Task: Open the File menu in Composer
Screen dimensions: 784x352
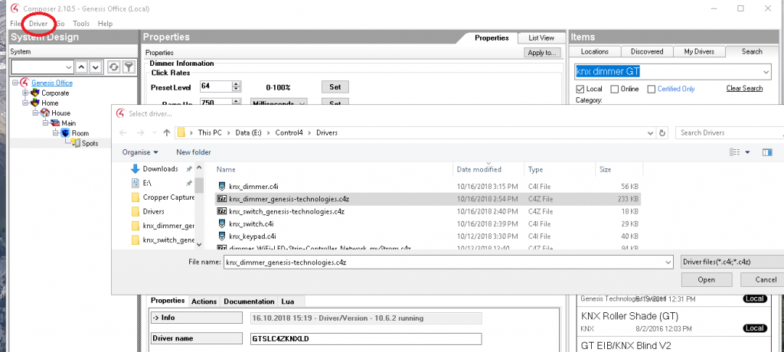Action: (15, 24)
